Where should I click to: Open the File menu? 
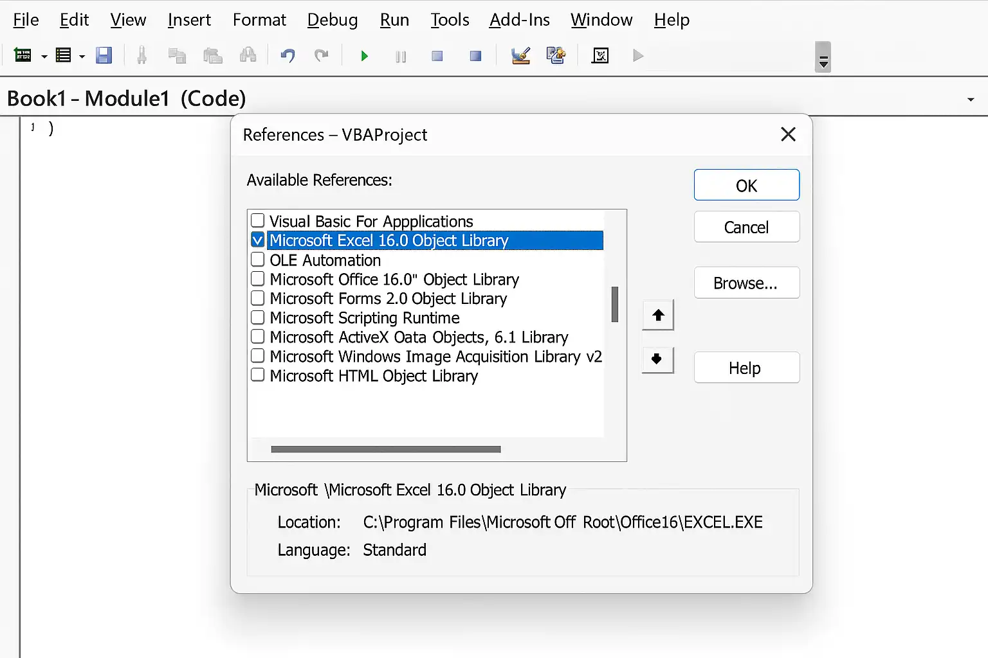(26, 20)
